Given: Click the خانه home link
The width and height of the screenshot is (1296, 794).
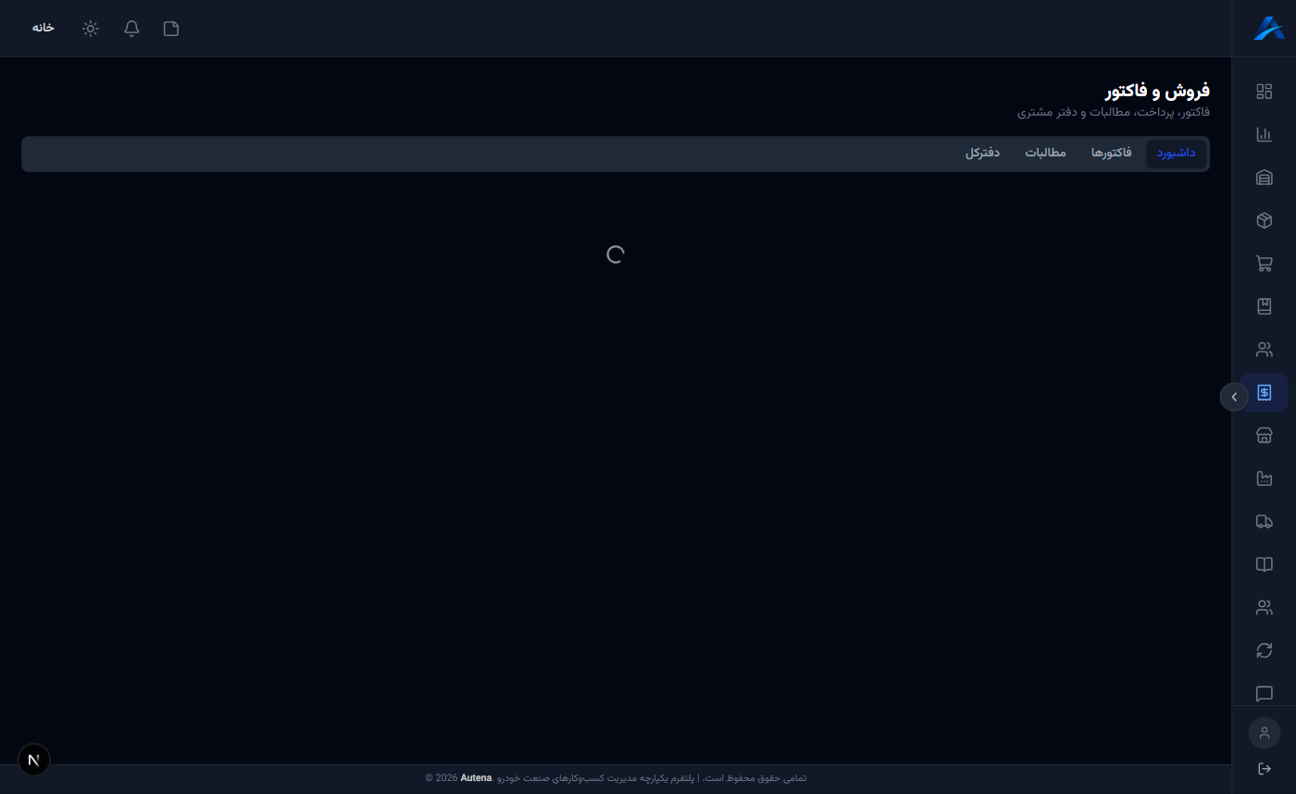Looking at the screenshot, I should coord(44,28).
